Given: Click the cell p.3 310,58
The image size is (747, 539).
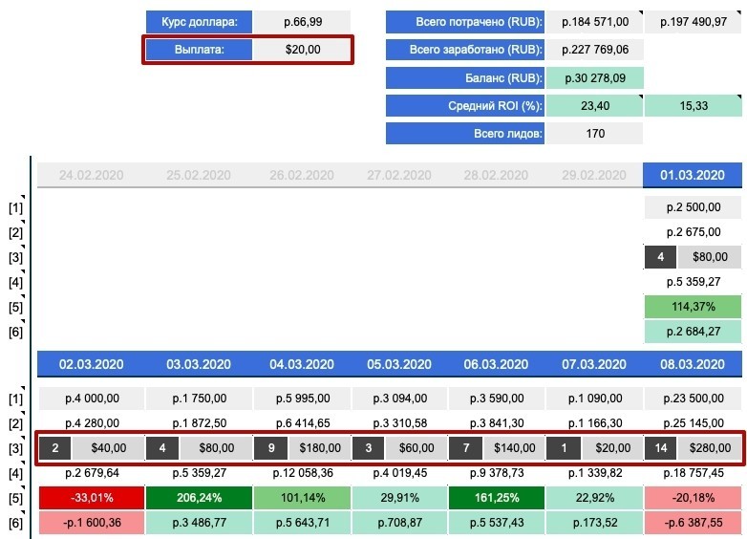Looking at the screenshot, I should pos(399,423).
